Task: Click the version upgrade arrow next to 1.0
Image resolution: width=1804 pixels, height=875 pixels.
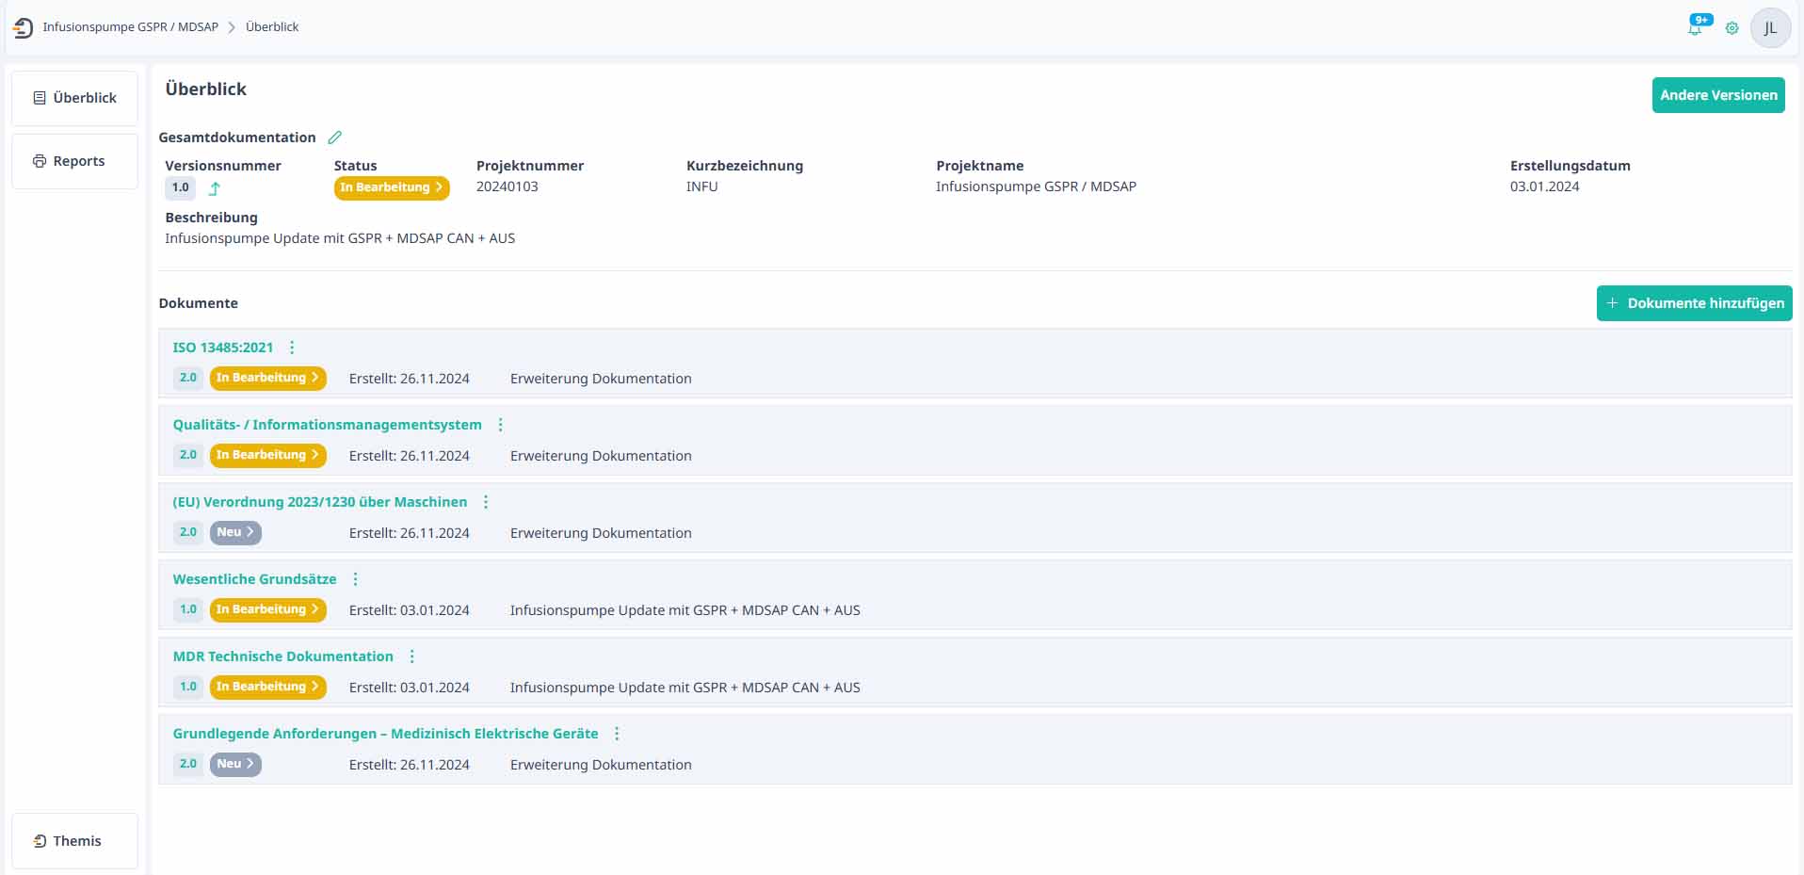Action: click(215, 188)
